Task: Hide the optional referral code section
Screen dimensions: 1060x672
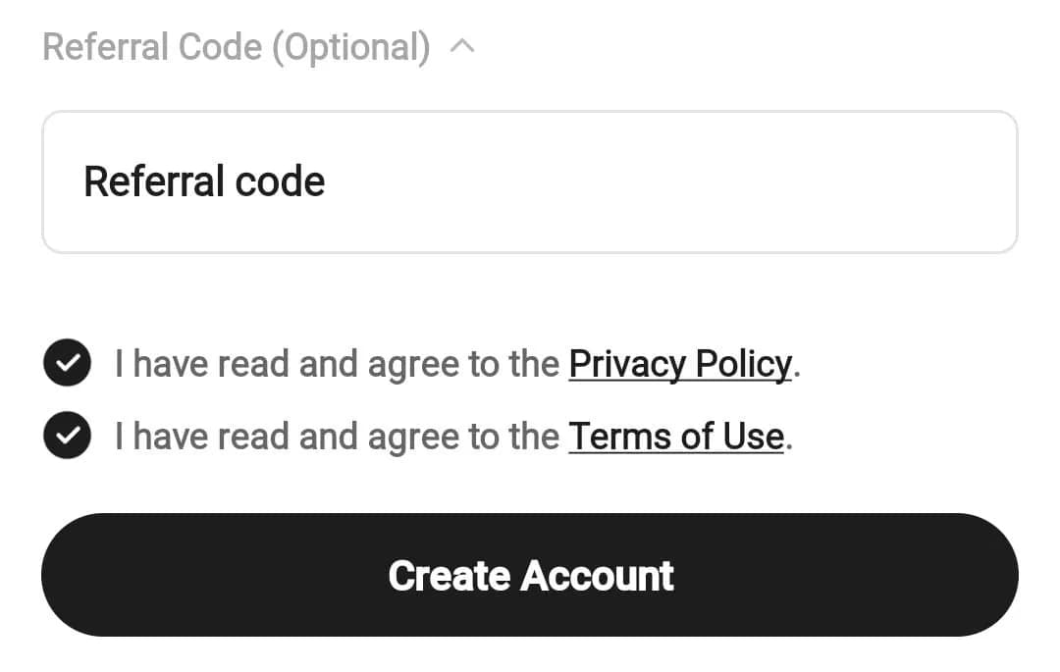Action: point(461,46)
